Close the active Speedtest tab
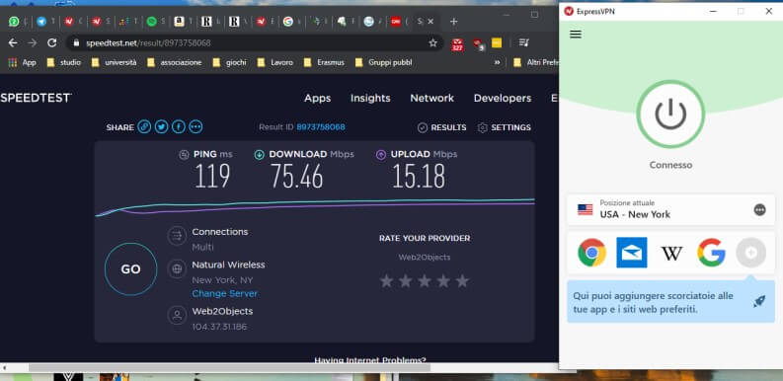The image size is (783, 381). click(x=431, y=22)
